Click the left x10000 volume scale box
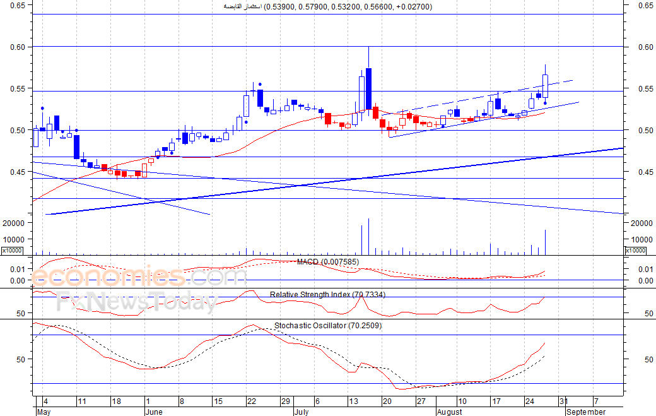The height and width of the screenshot is (416, 656). [x=12, y=250]
